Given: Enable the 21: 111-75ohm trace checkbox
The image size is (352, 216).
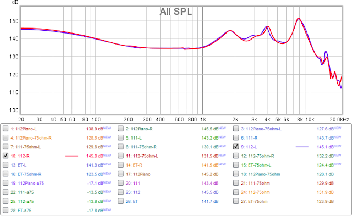Looking at the screenshot, I should tap(236, 183).
